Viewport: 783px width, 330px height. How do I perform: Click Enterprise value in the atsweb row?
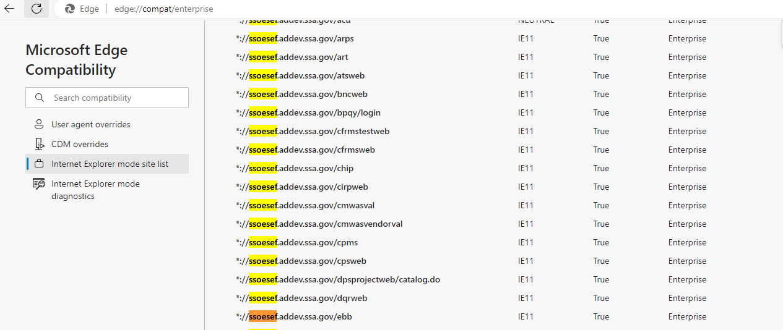tap(687, 75)
